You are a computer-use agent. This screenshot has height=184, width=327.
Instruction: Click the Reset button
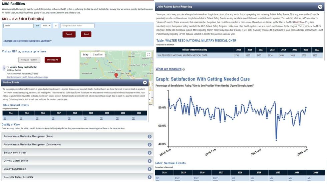pyautogui.click(x=86, y=34)
